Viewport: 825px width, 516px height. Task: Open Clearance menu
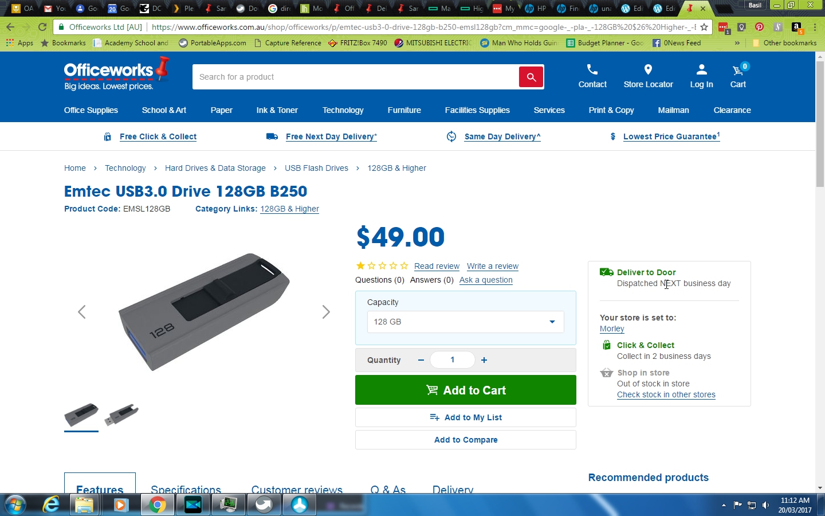pyautogui.click(x=732, y=110)
